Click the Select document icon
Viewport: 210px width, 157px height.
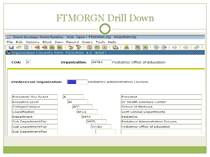click(26, 47)
